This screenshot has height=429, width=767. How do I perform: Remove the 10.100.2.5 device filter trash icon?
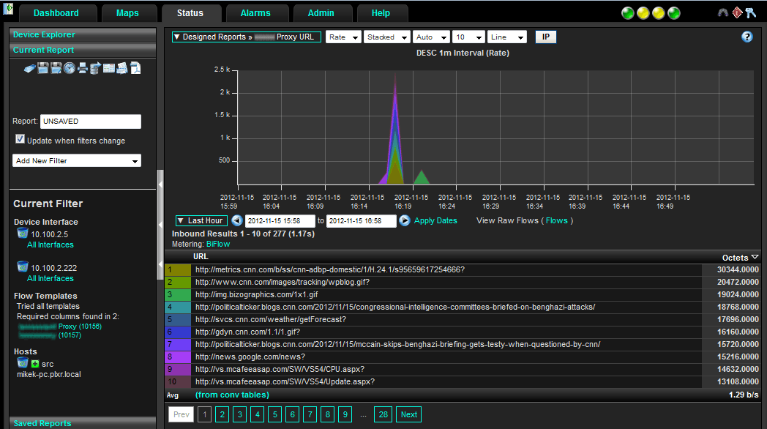pos(23,233)
